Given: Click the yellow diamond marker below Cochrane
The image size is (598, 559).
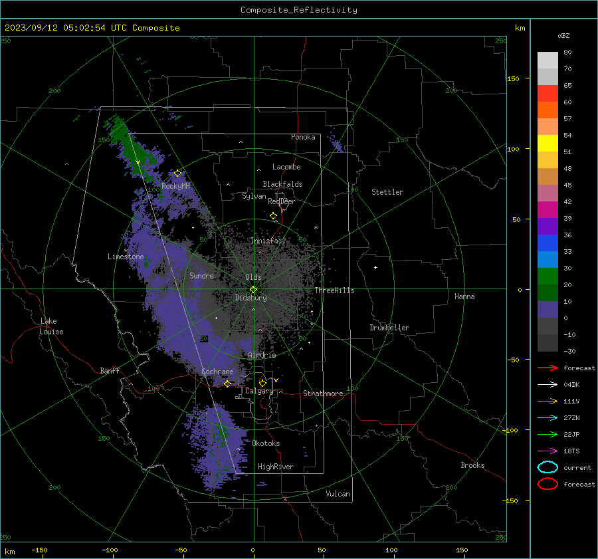Looking at the screenshot, I should click(x=227, y=384).
